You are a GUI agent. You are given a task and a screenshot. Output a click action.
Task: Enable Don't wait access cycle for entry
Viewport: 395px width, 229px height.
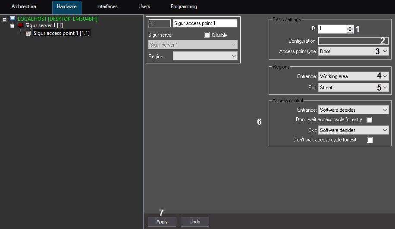pyautogui.click(x=370, y=120)
